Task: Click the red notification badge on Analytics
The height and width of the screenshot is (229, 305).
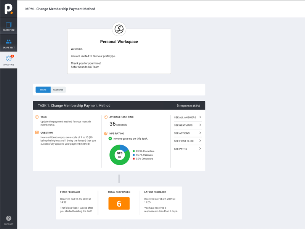Action: click(12, 56)
